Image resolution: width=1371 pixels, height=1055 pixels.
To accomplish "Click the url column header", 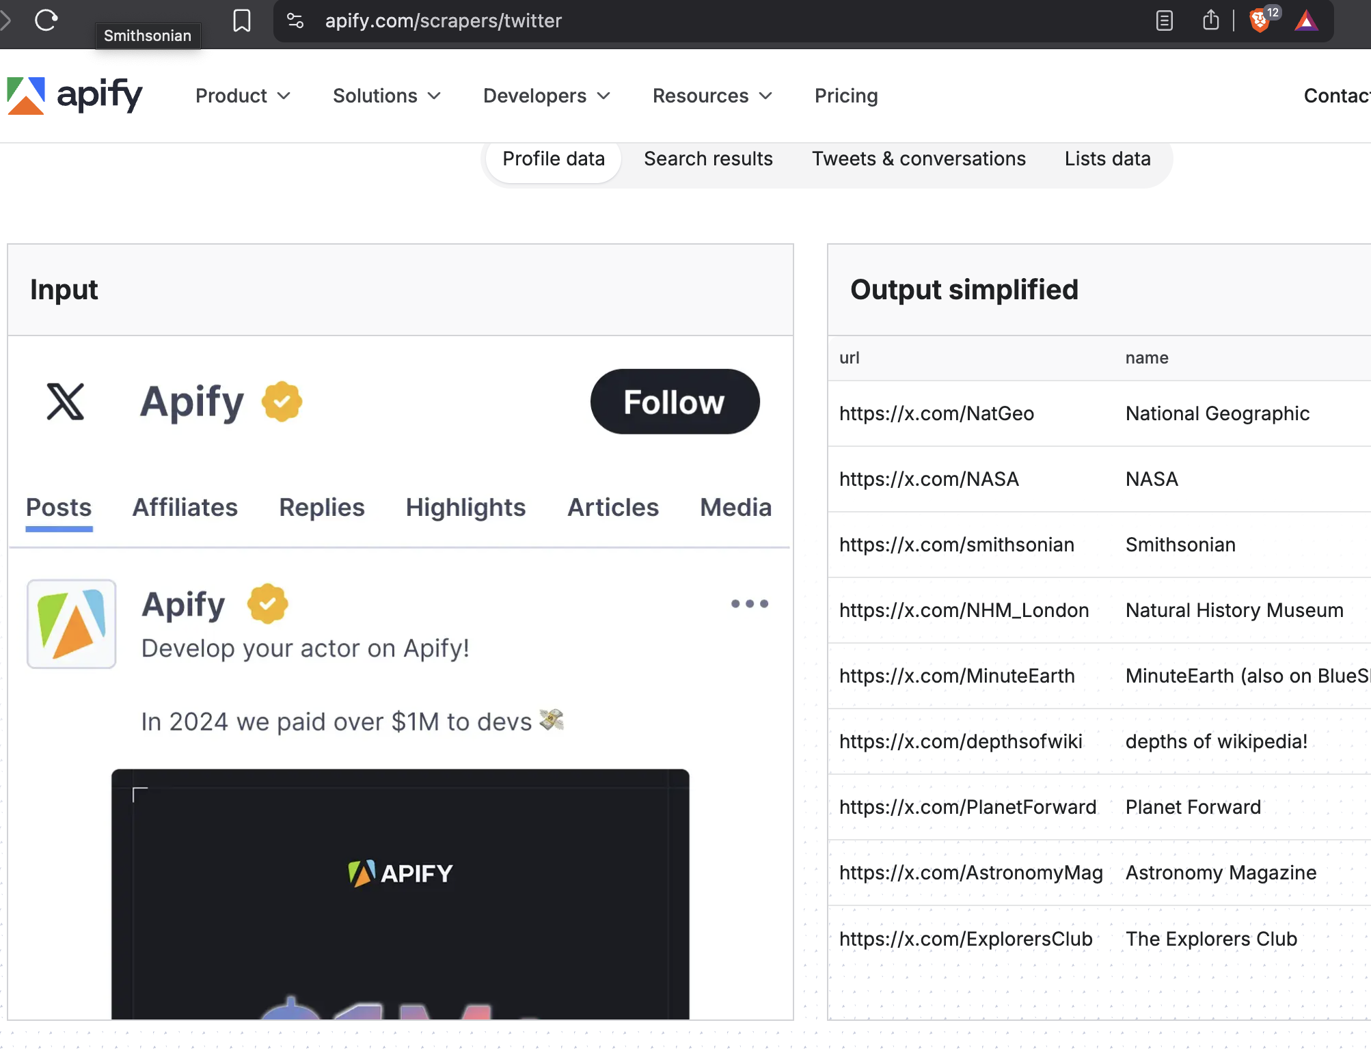I will click(849, 357).
